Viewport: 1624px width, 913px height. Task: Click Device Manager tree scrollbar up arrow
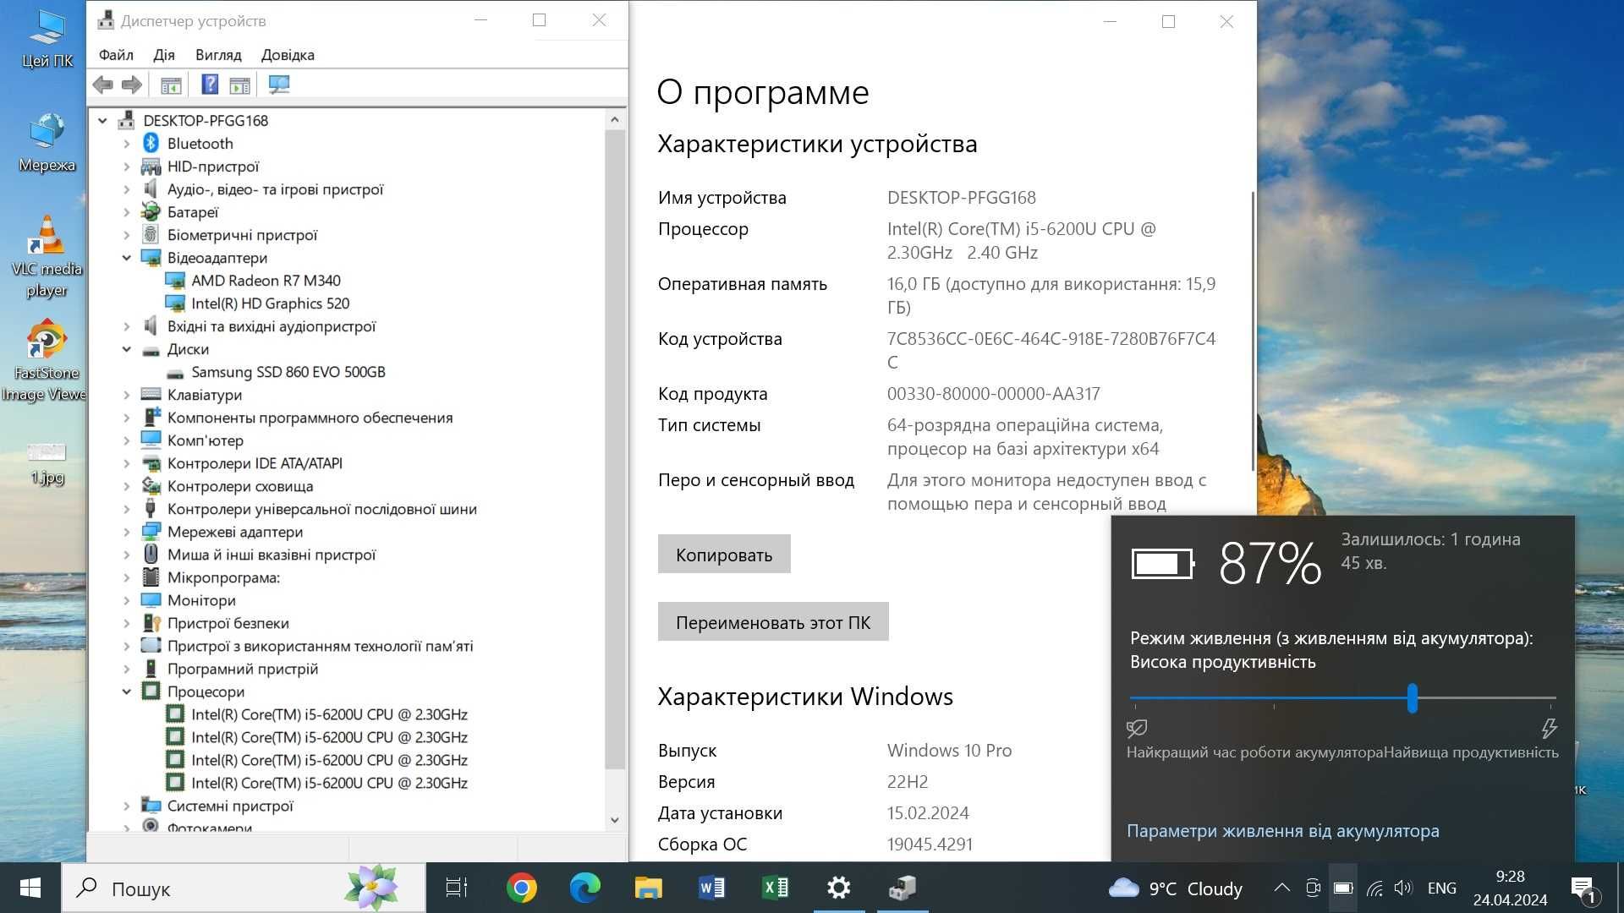coord(615,120)
